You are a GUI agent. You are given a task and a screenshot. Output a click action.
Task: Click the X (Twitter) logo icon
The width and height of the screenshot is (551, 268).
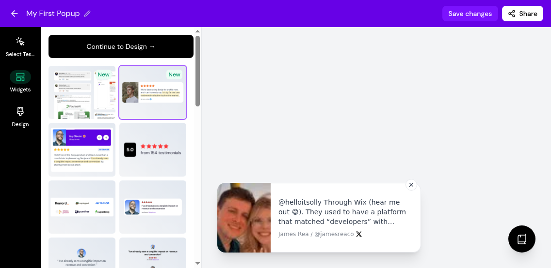click(x=359, y=234)
